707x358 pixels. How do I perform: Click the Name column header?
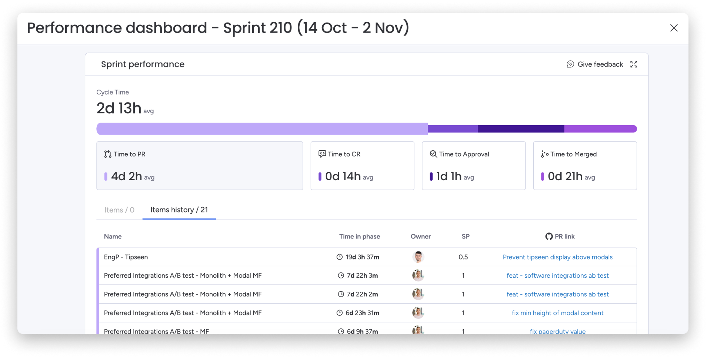coord(113,237)
